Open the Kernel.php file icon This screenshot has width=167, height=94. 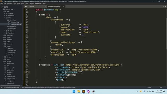pyautogui.click(x=8, y=29)
